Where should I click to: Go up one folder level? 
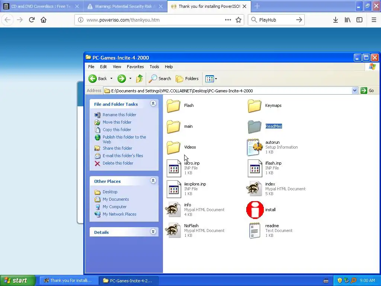pos(140,79)
